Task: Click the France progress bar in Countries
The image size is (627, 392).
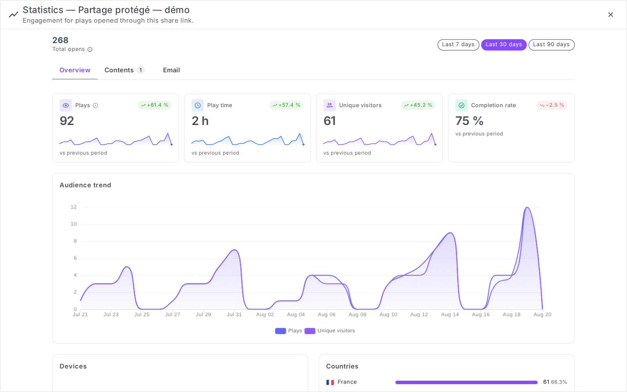Action: pyautogui.click(x=466, y=382)
